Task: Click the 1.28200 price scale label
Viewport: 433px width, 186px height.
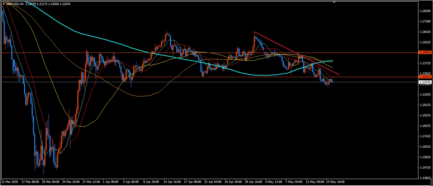Action: [425, 11]
